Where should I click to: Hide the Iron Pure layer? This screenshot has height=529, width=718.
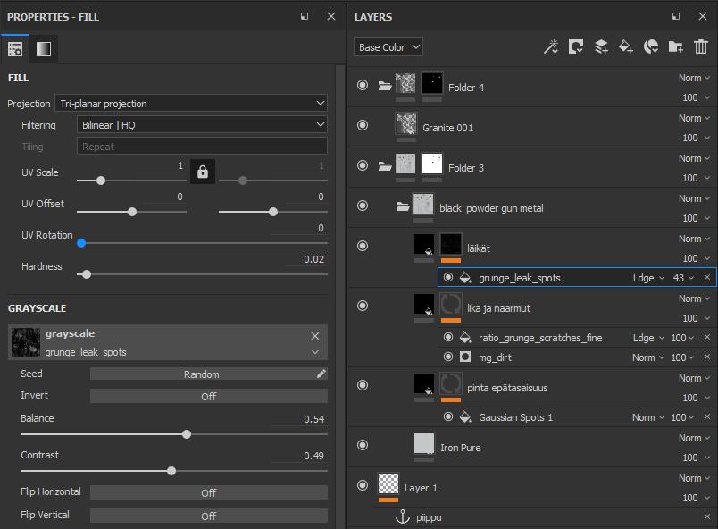[363, 445]
